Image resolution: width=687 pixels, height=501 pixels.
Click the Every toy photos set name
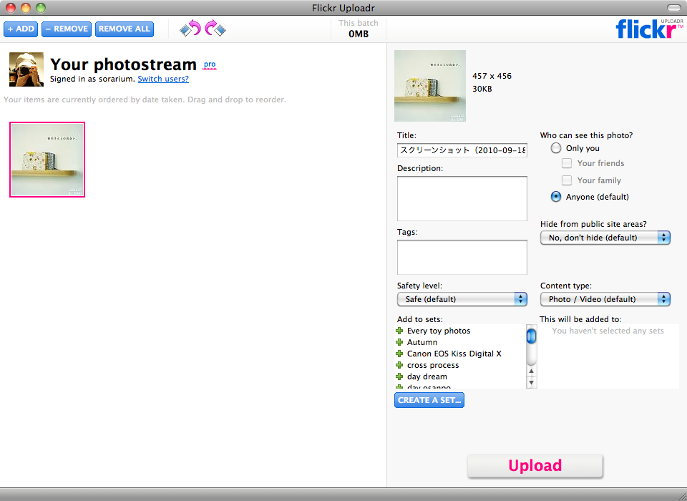point(439,331)
